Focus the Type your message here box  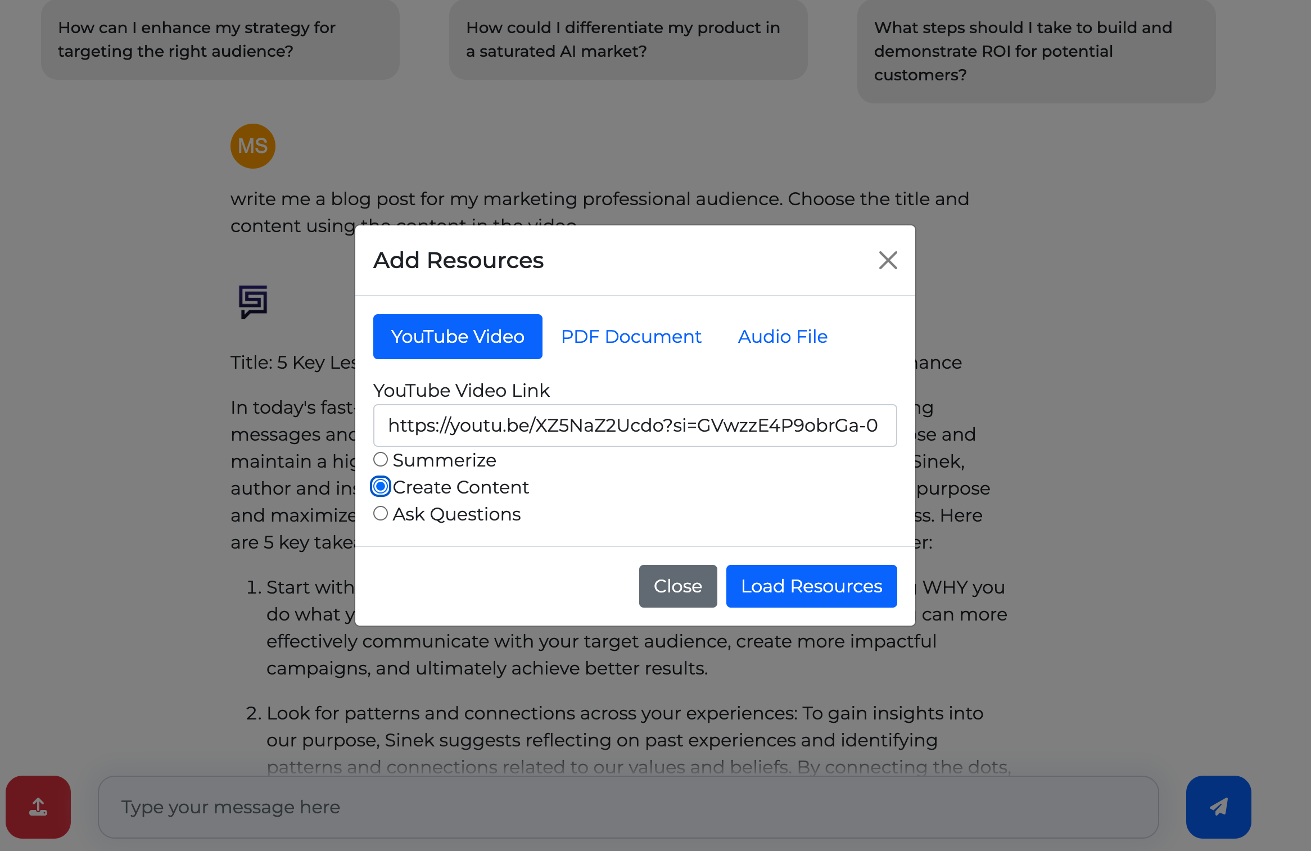(x=627, y=807)
